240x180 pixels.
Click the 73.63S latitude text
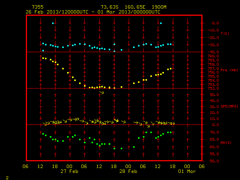[109, 7]
